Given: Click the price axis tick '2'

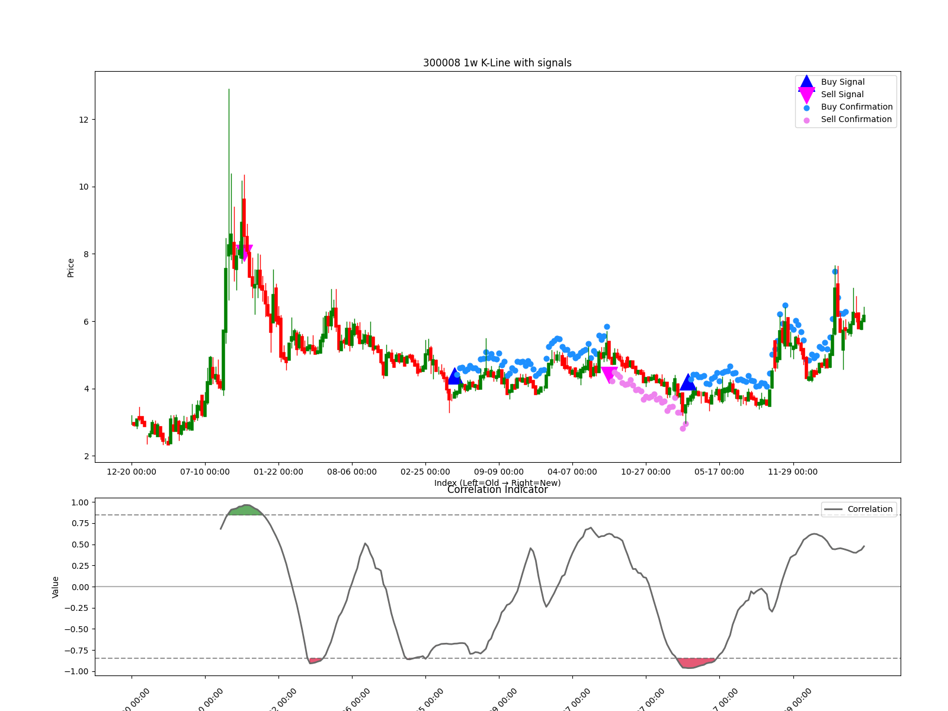Looking at the screenshot, I should coord(86,457).
